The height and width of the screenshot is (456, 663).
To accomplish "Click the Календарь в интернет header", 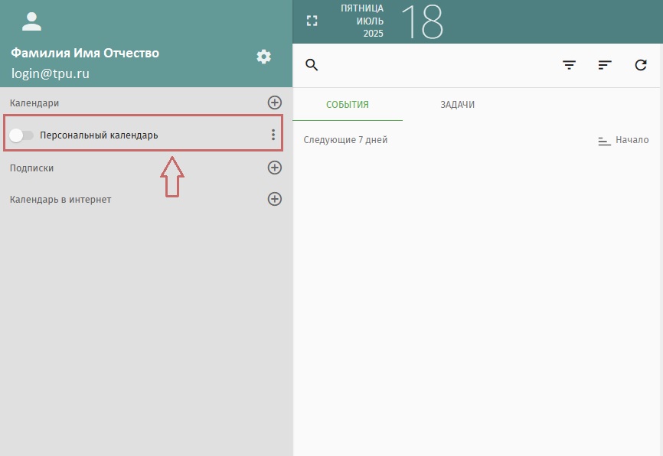I will (x=60, y=200).
